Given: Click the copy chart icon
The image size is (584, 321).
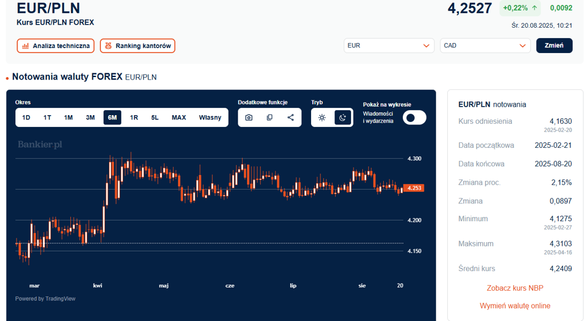Looking at the screenshot, I should pyautogui.click(x=270, y=118).
